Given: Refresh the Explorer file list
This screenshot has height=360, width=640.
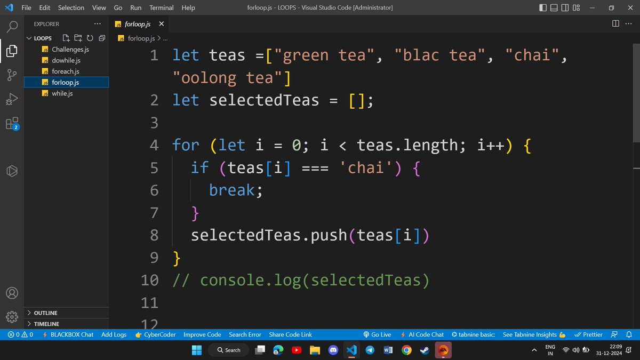Looking at the screenshot, I should pos(90,38).
